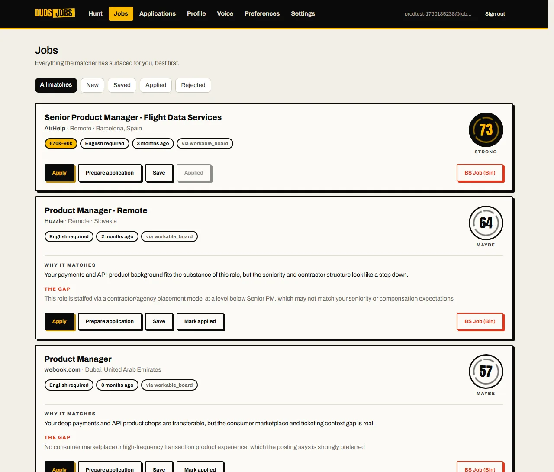Click the prodtest account email

pos(438,14)
